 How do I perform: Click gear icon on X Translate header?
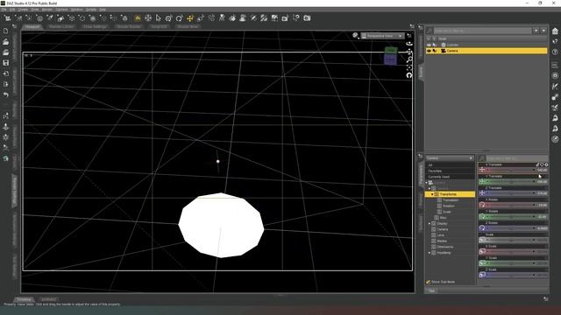546,164
